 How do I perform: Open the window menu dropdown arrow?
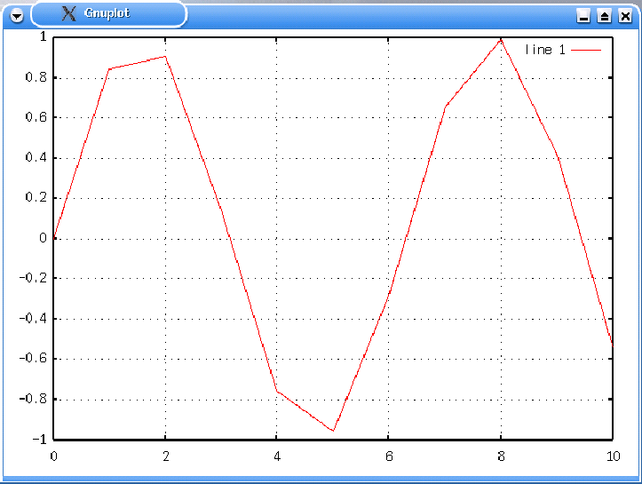pos(17,16)
